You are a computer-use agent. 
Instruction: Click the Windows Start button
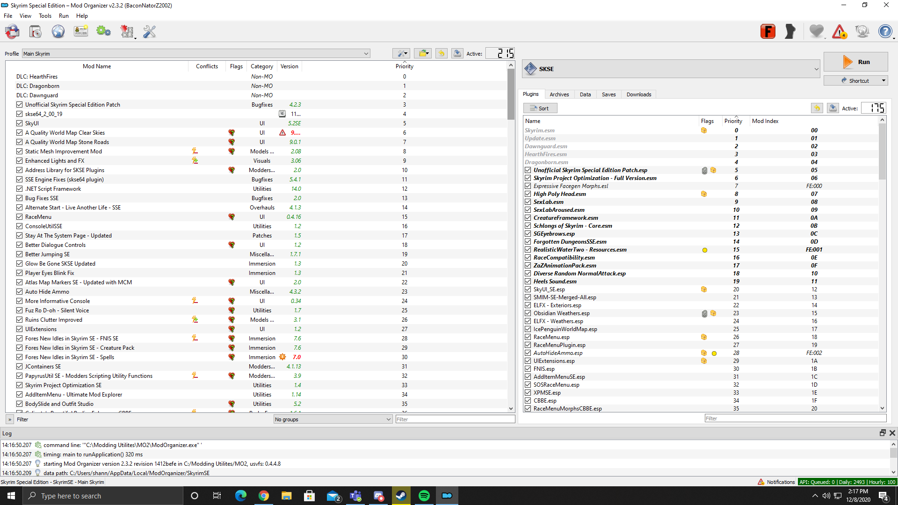pyautogui.click(x=11, y=496)
